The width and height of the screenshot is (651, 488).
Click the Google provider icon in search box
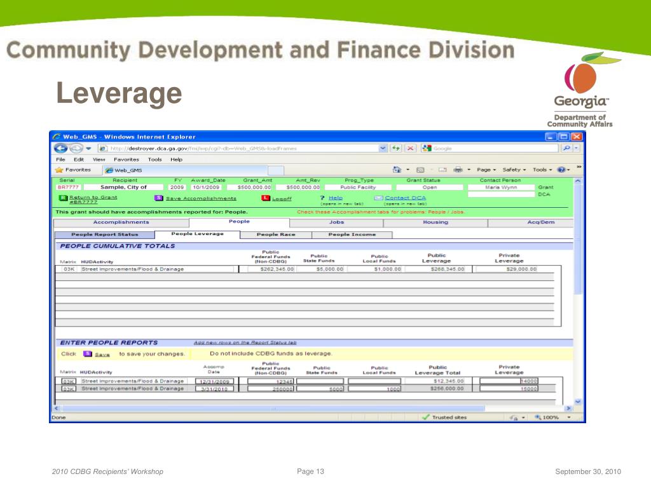(427, 148)
